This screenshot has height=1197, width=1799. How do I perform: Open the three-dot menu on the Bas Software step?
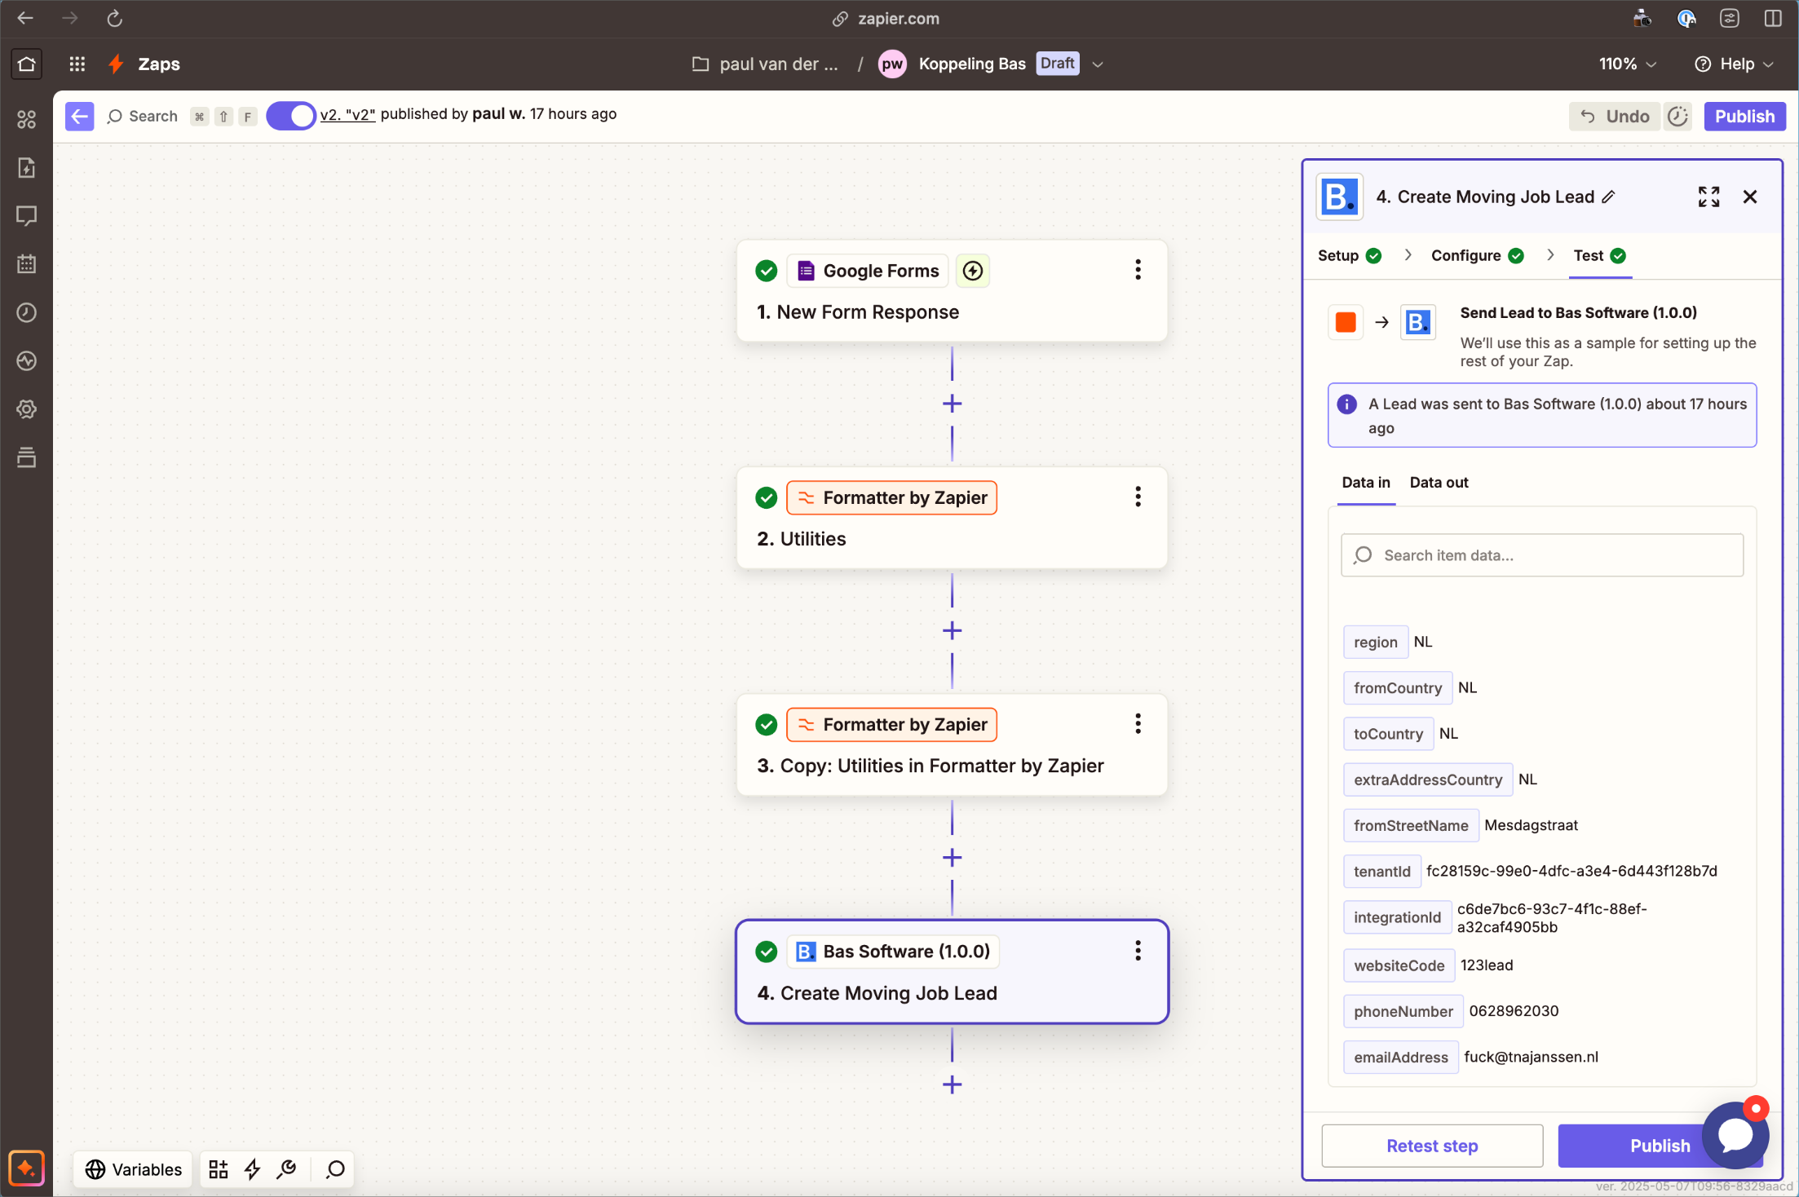(1138, 951)
